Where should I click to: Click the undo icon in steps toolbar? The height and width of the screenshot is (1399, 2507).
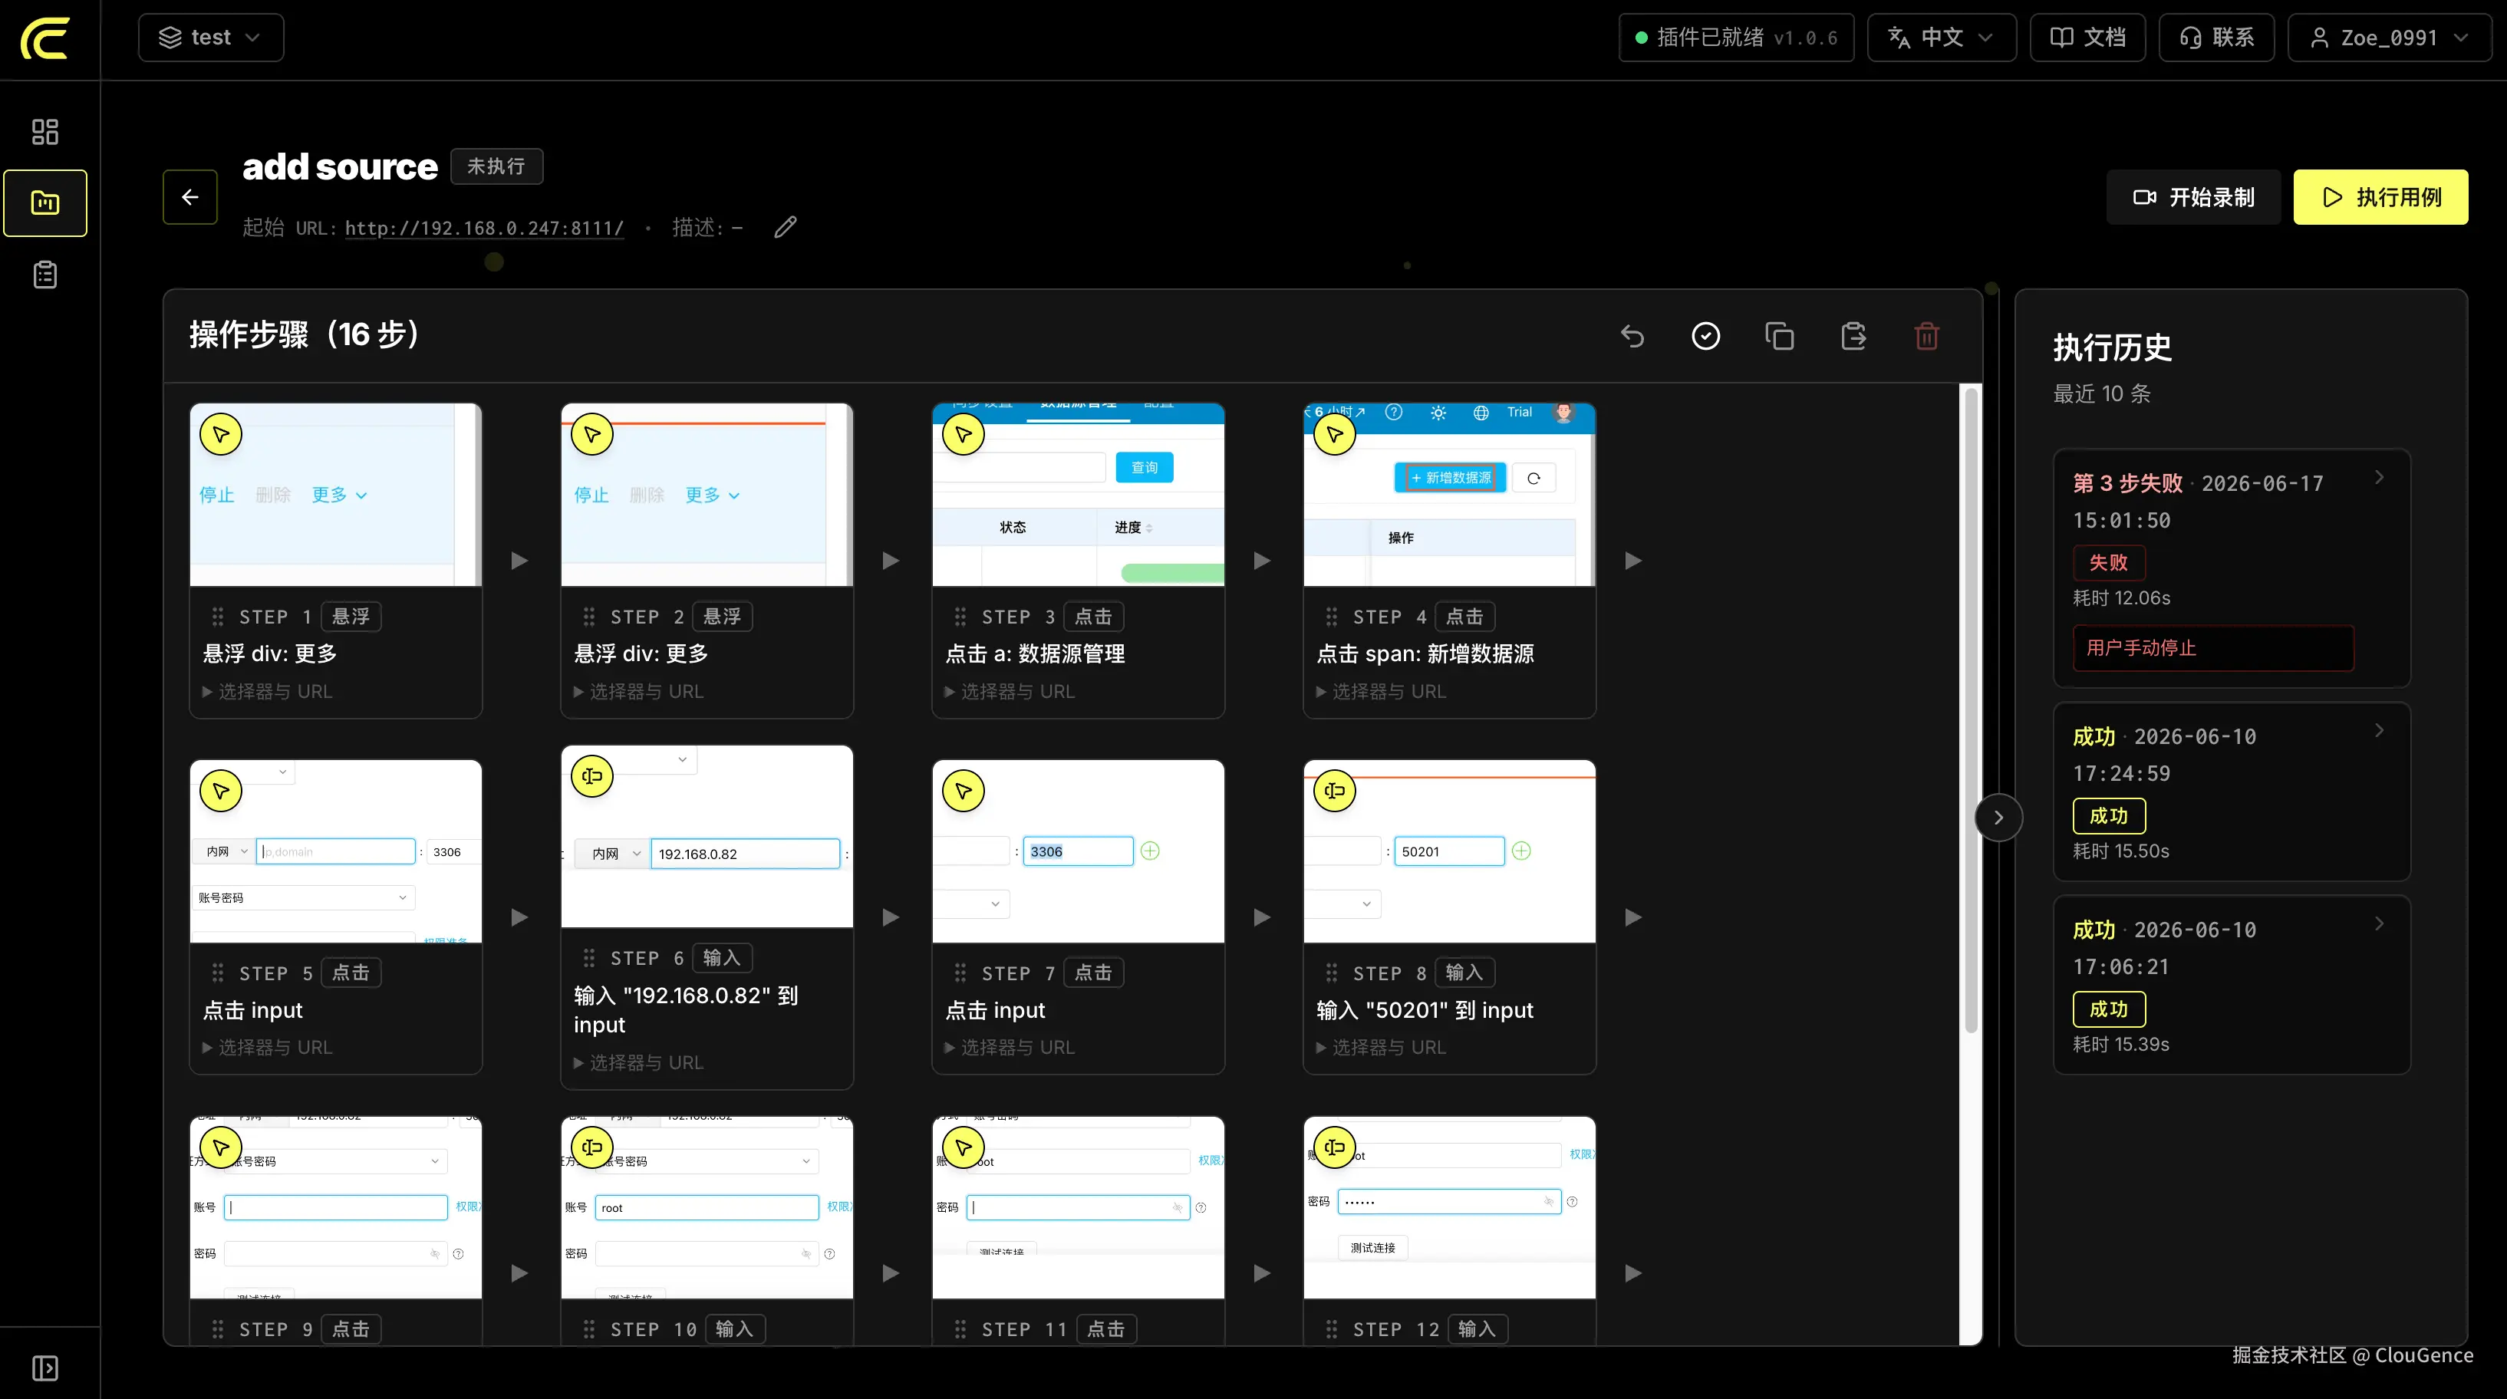(1632, 336)
